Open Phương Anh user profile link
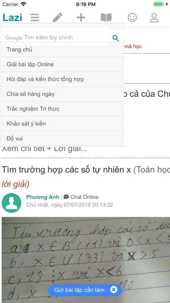The width and height of the screenshot is (170, 303). point(42,197)
